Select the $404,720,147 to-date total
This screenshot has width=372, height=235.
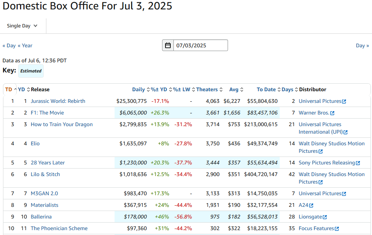click(x=261, y=174)
